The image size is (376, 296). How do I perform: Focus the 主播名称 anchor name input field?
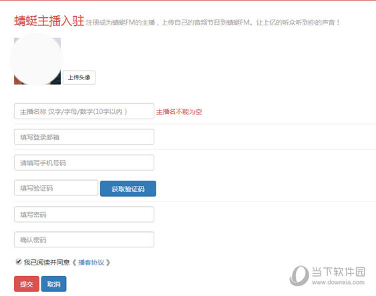click(84, 111)
